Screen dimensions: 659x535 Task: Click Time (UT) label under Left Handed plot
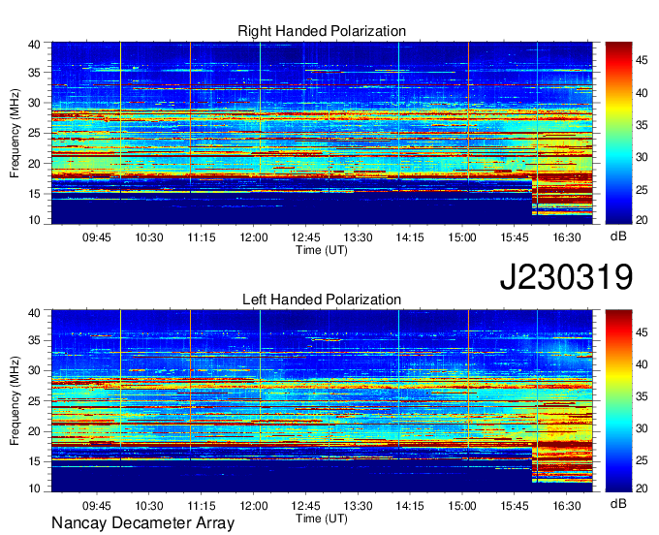[322, 519]
